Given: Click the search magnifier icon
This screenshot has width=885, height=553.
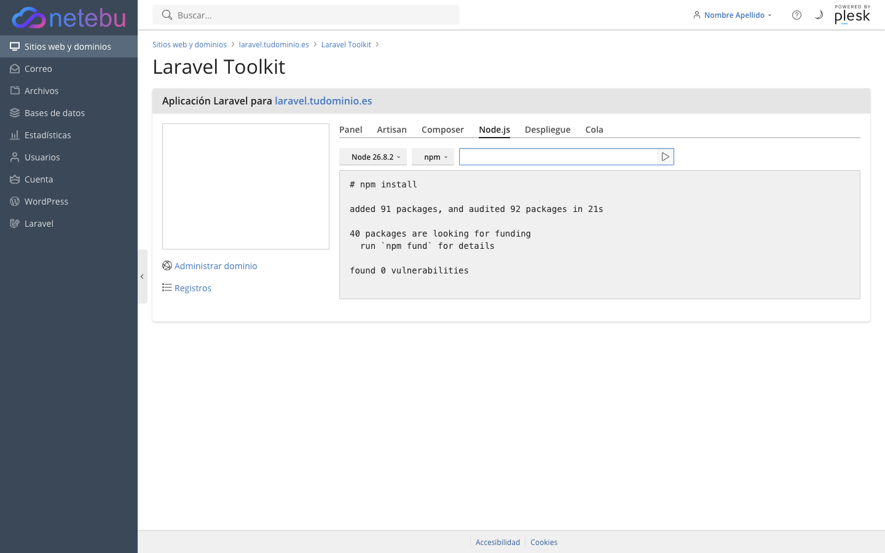Looking at the screenshot, I should 167,15.
